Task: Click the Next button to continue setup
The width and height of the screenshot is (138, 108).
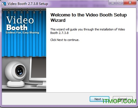Action: pyautogui.click(x=99, y=99)
